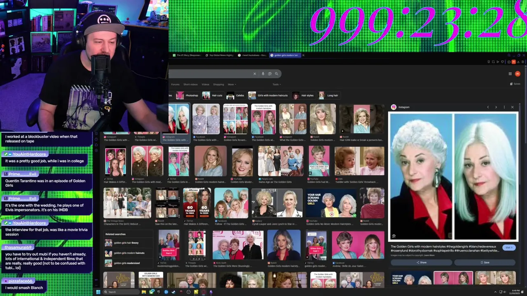This screenshot has height=296, width=527.
Task: Switch to 'i heart huckabees' browser tab
Action: pos(252,55)
